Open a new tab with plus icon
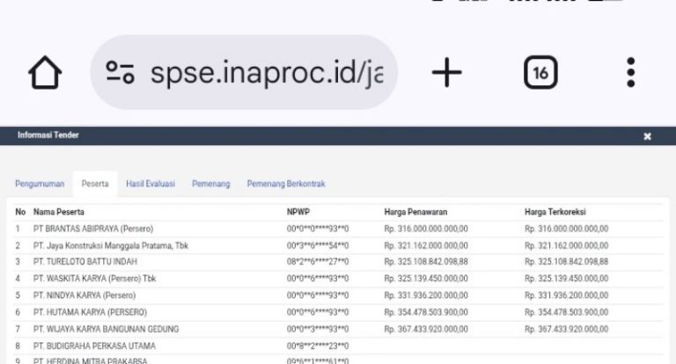Image resolution: width=676 pixels, height=364 pixels. [x=446, y=72]
